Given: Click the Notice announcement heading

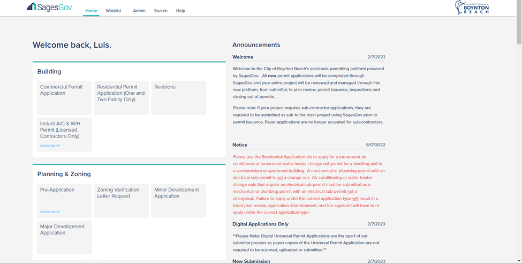Looking at the screenshot, I should 240,145.
